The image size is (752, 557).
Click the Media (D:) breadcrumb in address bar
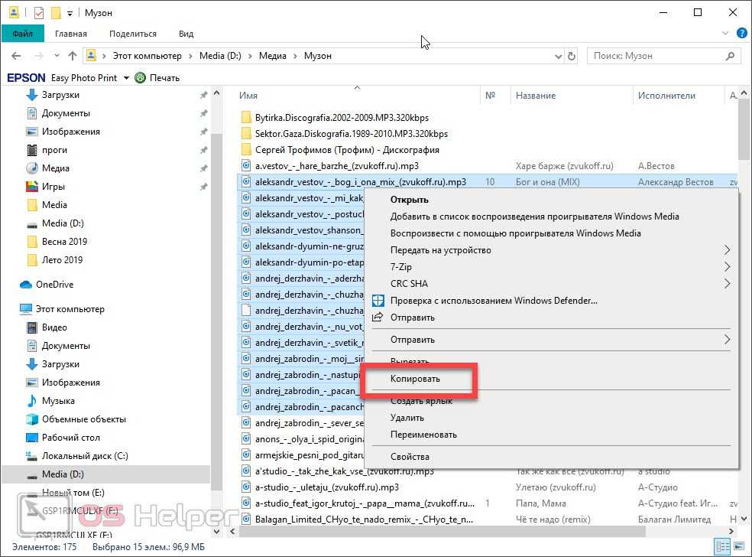(x=220, y=56)
